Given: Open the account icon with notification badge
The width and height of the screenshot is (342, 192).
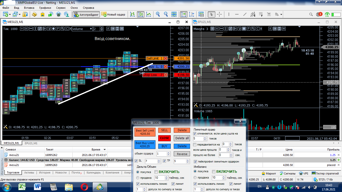Looking at the screenshot, I should (319, 14).
